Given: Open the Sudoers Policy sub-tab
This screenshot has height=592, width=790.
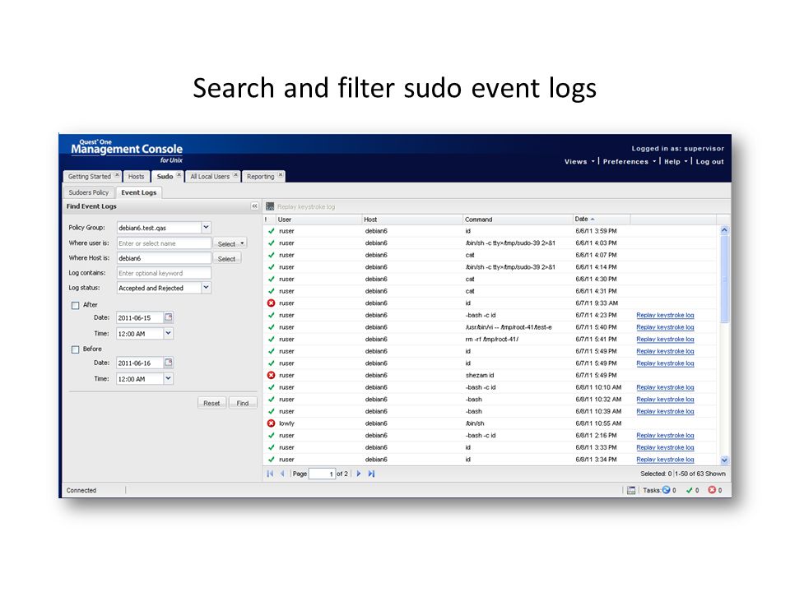Looking at the screenshot, I should pyautogui.click(x=89, y=192).
